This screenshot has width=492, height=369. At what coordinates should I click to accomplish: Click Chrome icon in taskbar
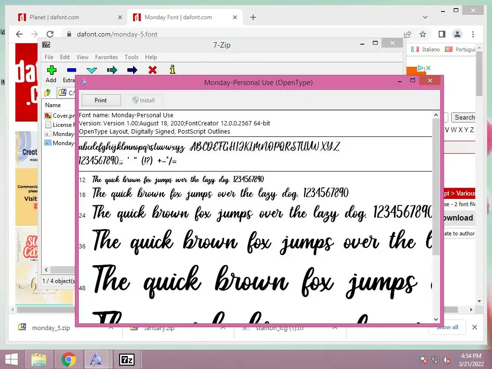[x=69, y=359]
